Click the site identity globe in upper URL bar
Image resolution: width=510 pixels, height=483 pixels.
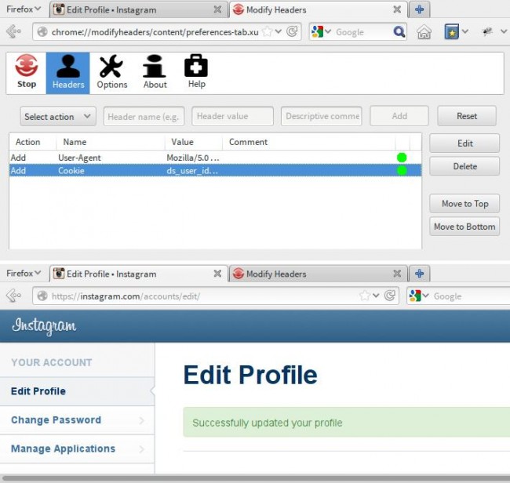click(42, 32)
